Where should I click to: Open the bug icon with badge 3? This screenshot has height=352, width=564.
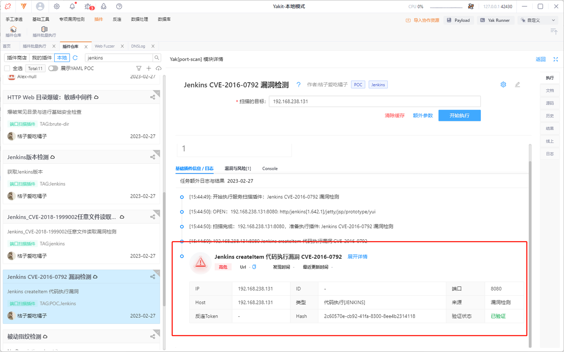89,7
